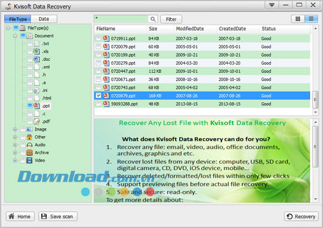Click the preview pane scrollbar thumb

[x=315, y=146]
